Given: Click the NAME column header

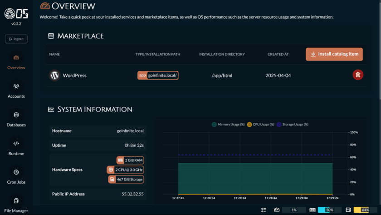Looking at the screenshot, I should pyautogui.click(x=54, y=54).
